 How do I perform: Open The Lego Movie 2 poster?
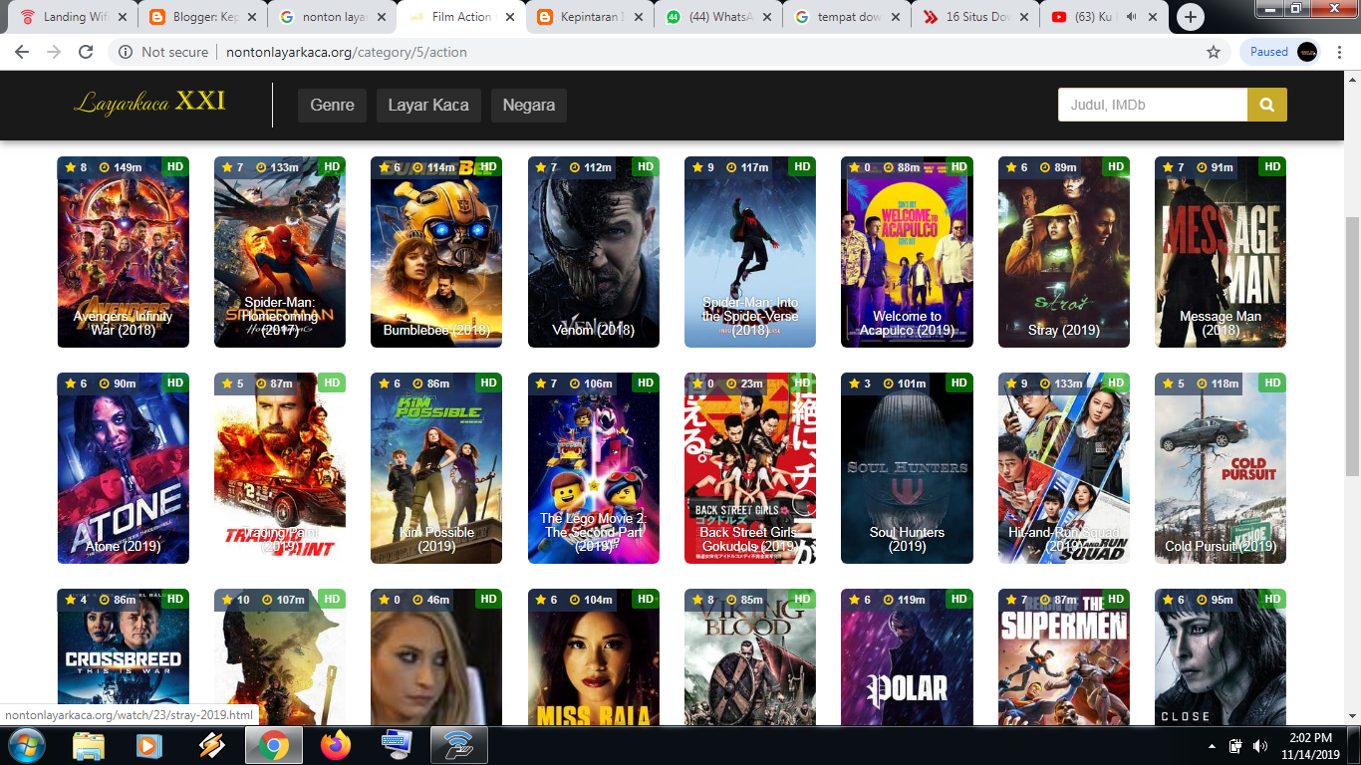pyautogui.click(x=594, y=468)
